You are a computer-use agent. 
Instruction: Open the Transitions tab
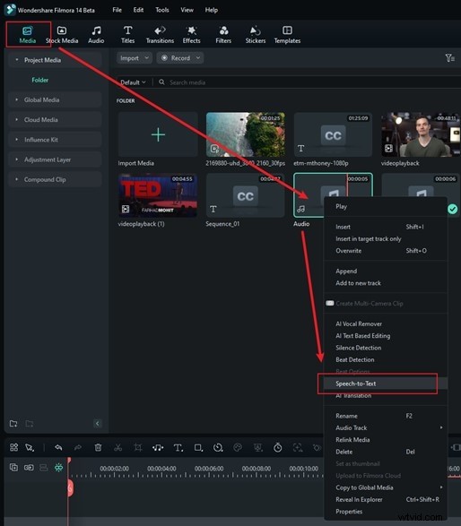(x=160, y=35)
